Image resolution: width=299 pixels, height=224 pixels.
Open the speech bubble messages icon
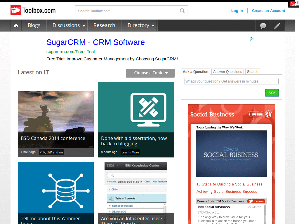[x=263, y=26]
